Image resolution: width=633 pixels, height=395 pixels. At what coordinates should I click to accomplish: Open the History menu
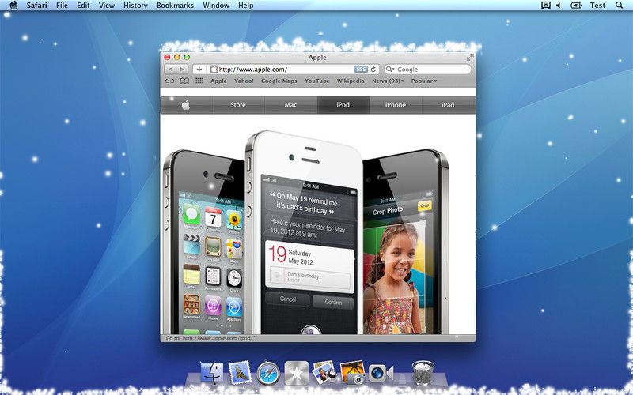pos(135,6)
